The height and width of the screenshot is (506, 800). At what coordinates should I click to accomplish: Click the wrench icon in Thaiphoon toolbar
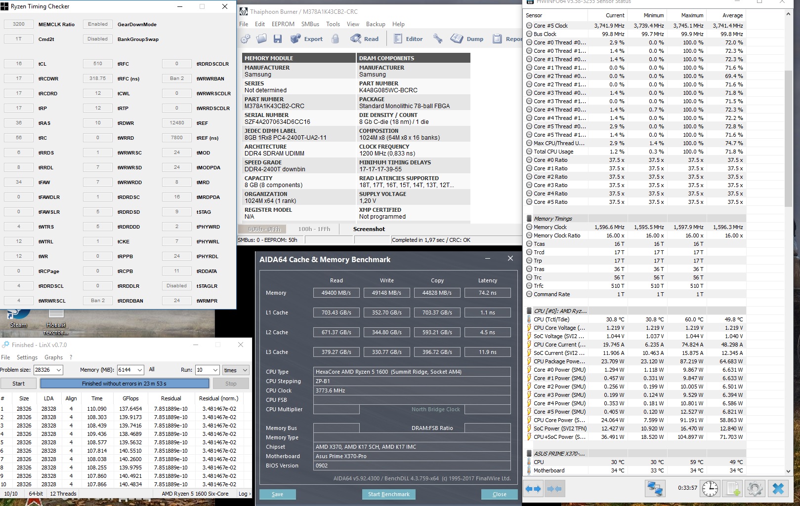click(x=438, y=39)
